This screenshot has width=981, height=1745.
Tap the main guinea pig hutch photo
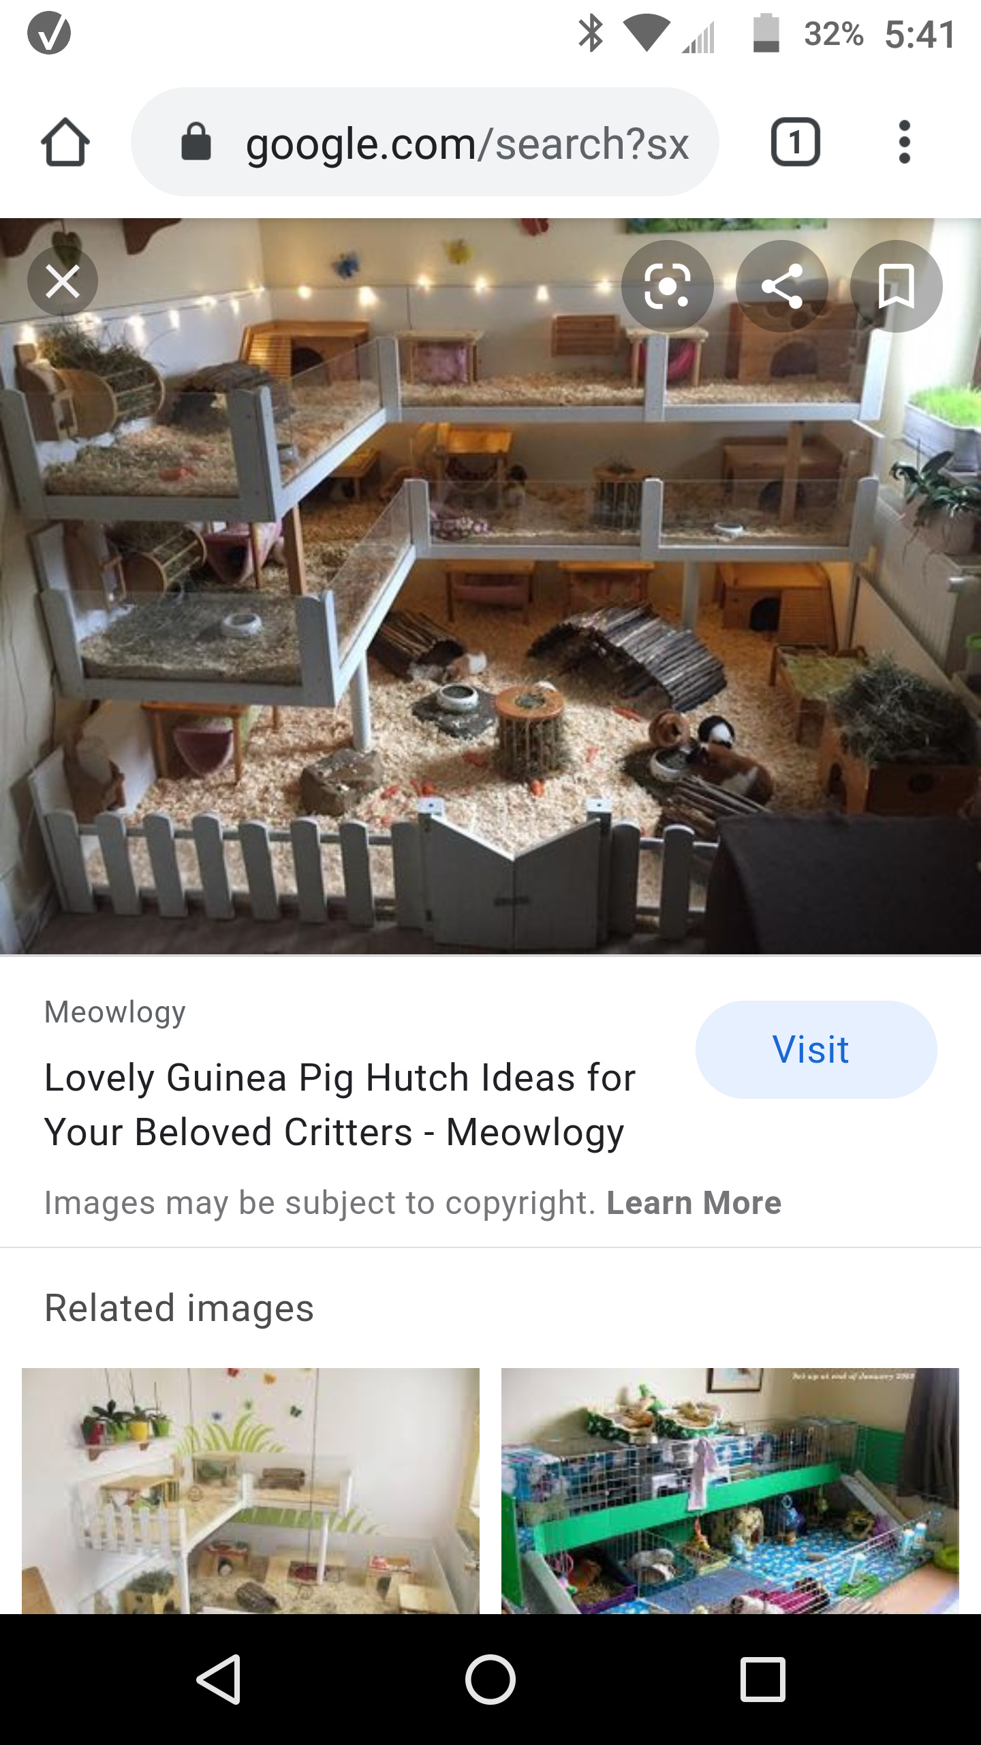point(490,586)
